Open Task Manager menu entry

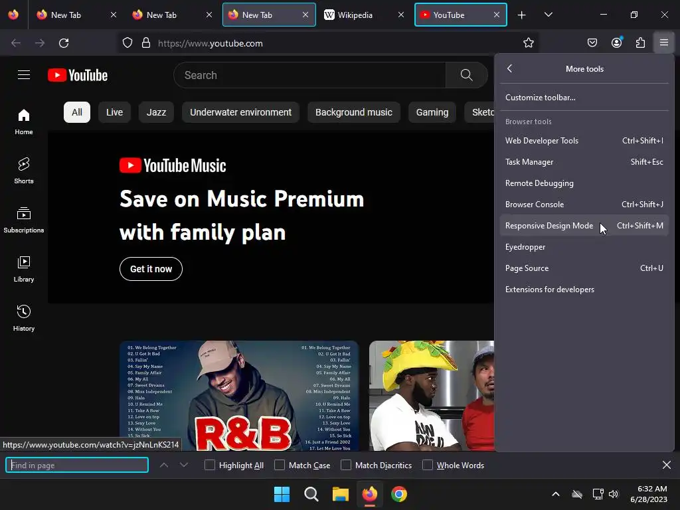(584, 162)
